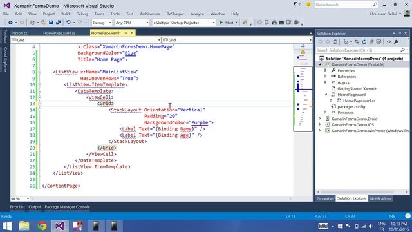Click the New Project toolbar icon
This screenshot has width=412, height=232.
[32, 23]
